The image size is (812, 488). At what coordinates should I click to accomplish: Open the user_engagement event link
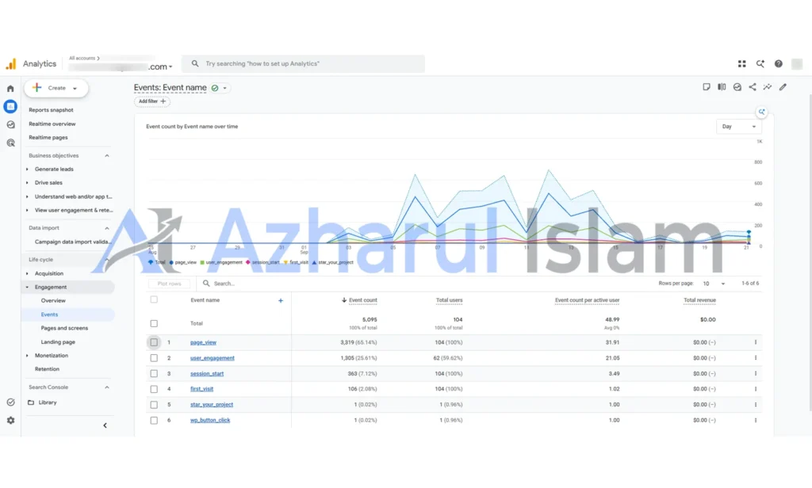tap(213, 358)
